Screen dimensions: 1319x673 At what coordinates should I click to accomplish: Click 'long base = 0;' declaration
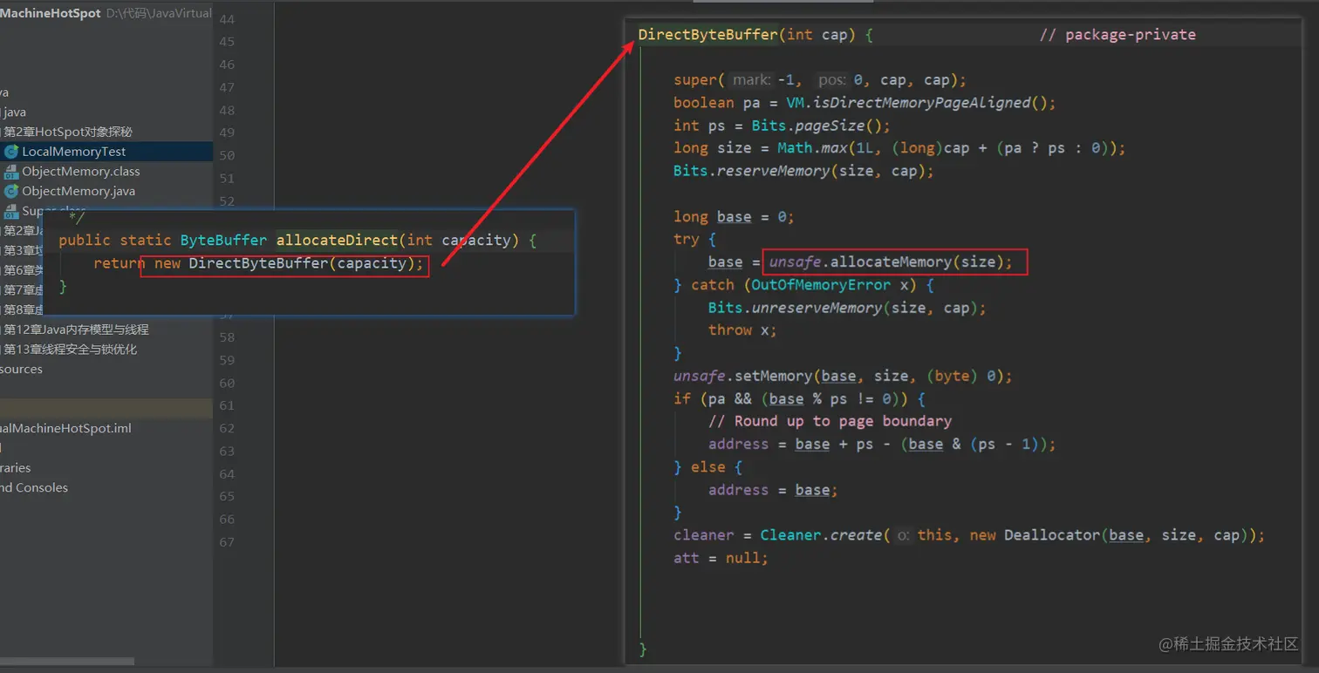(734, 216)
